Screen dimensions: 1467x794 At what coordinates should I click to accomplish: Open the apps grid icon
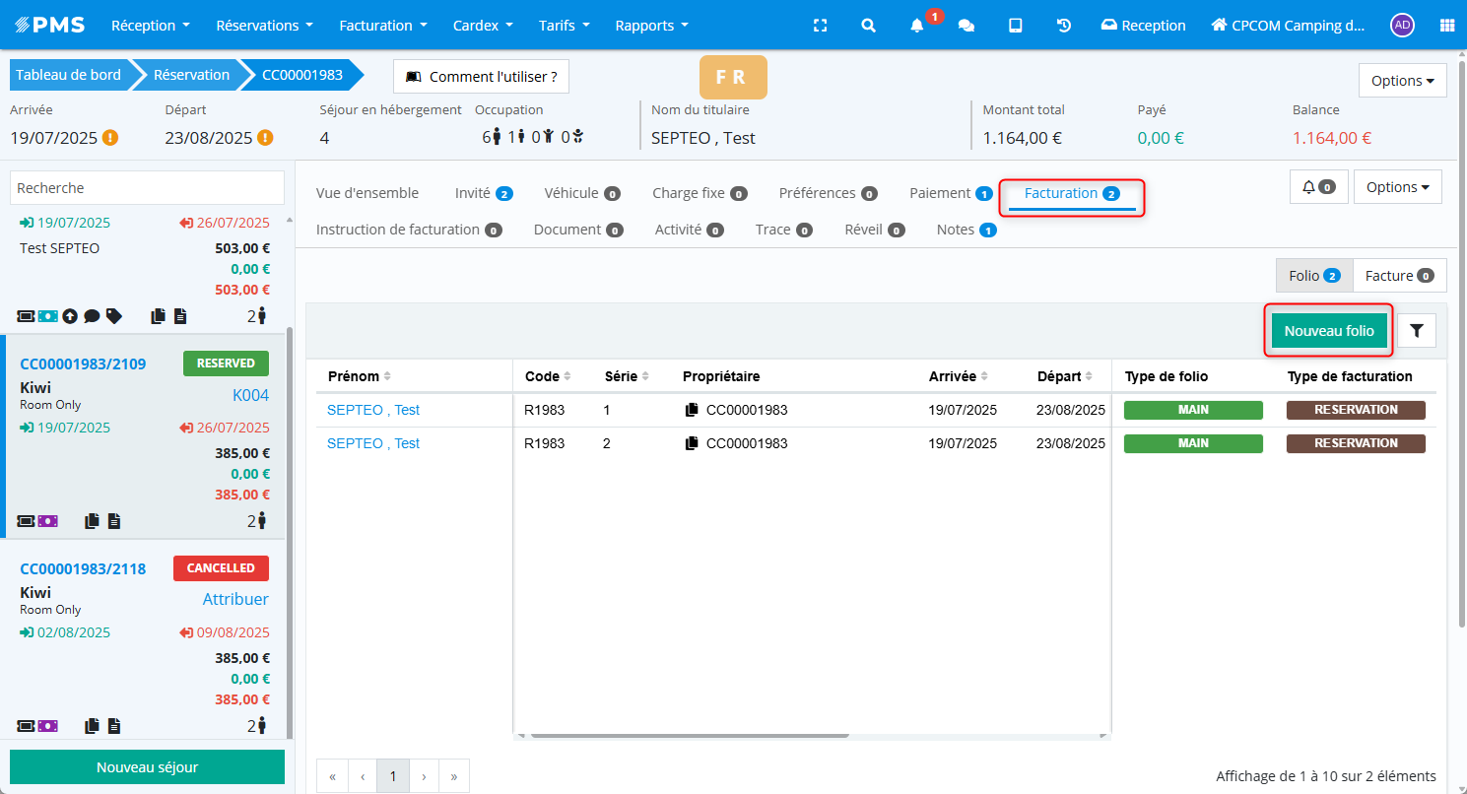(1446, 26)
